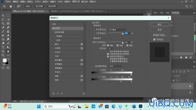Screen dimensions: 196x110
Task: Add another 颜色叠加 effect with plus icon
Action: (x=82, y=60)
